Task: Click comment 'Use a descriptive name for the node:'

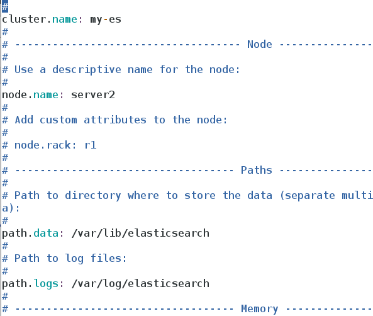Action: (x=127, y=70)
